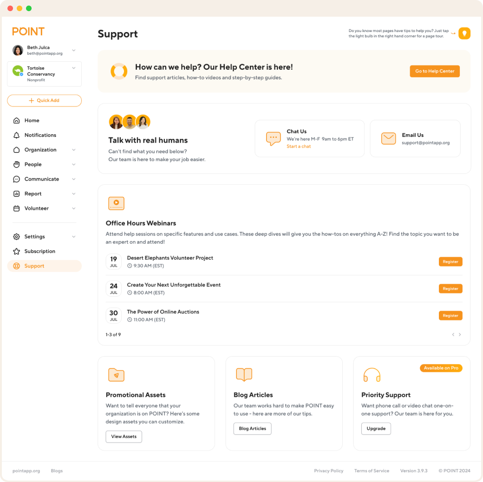Click the Home house icon in sidebar
The height and width of the screenshot is (482, 483).
[x=17, y=120]
